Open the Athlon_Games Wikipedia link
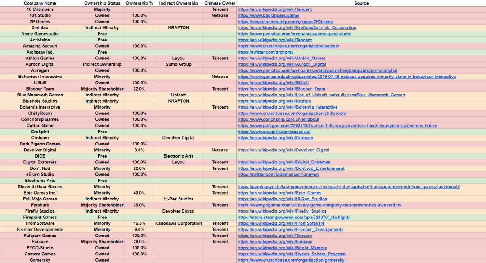The height and width of the screenshot is (263, 486). [282, 58]
